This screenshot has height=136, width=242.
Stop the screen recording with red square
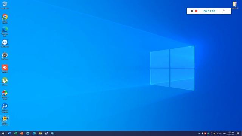[x=196, y=11]
